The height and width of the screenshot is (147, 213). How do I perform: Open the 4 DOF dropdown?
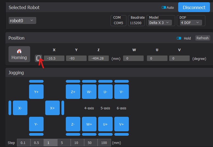[x=191, y=23]
